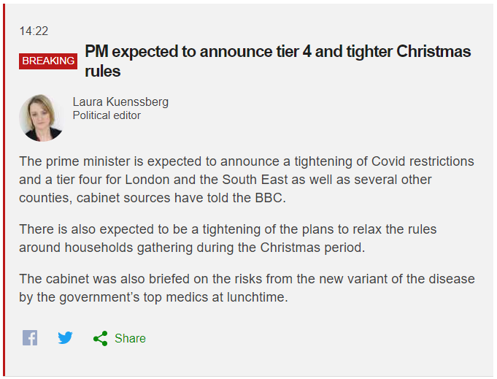Click the Political editor subtitle
The image size is (497, 379).
click(x=107, y=115)
